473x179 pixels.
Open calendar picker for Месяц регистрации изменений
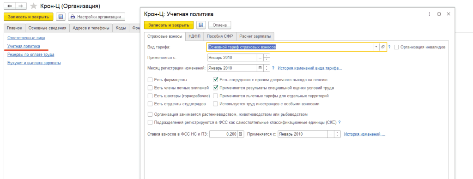click(260, 68)
